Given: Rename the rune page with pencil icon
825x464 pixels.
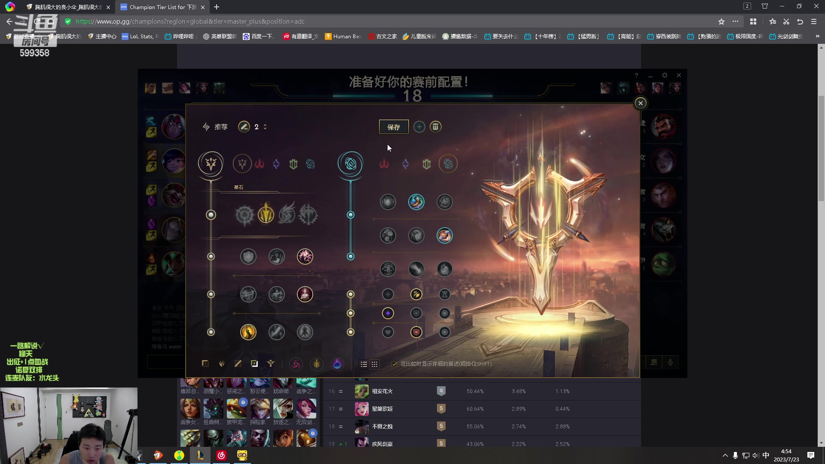Looking at the screenshot, I should [244, 127].
